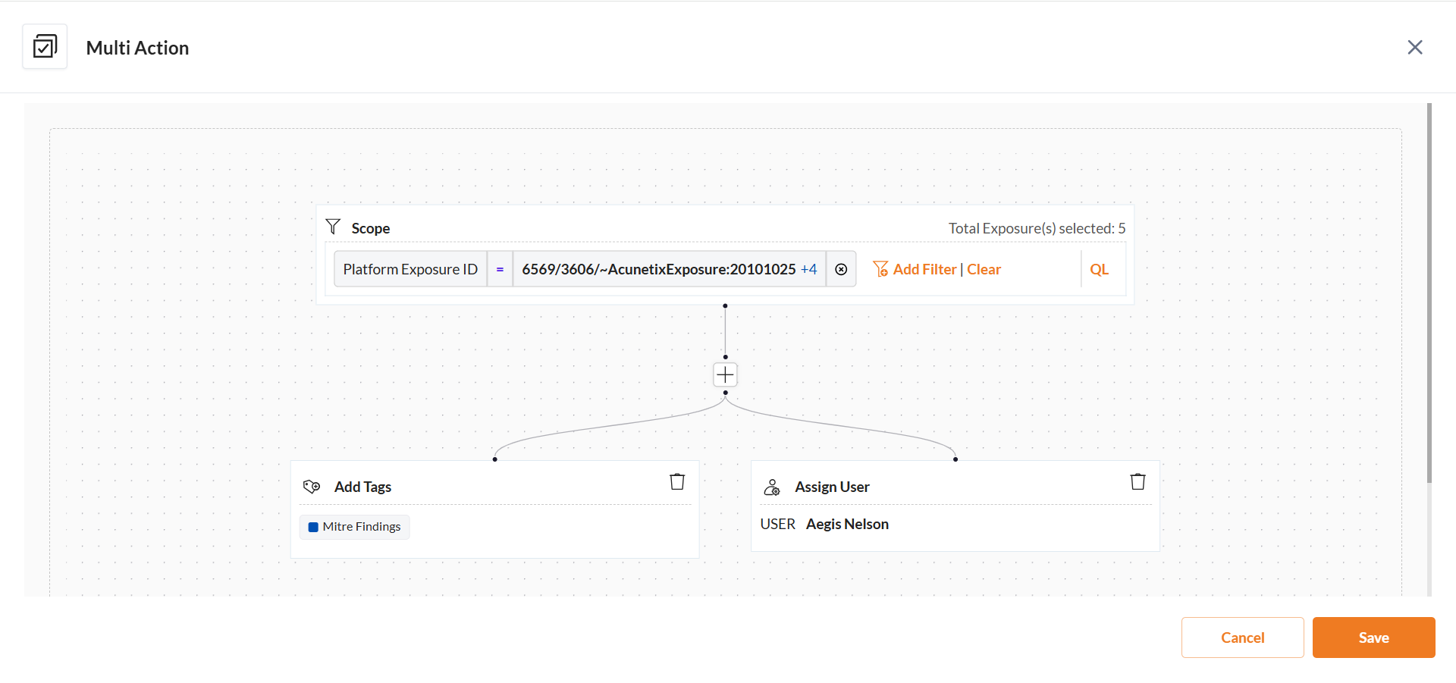
Task: Open the Platform Exposure ID field selector
Action: [410, 269]
